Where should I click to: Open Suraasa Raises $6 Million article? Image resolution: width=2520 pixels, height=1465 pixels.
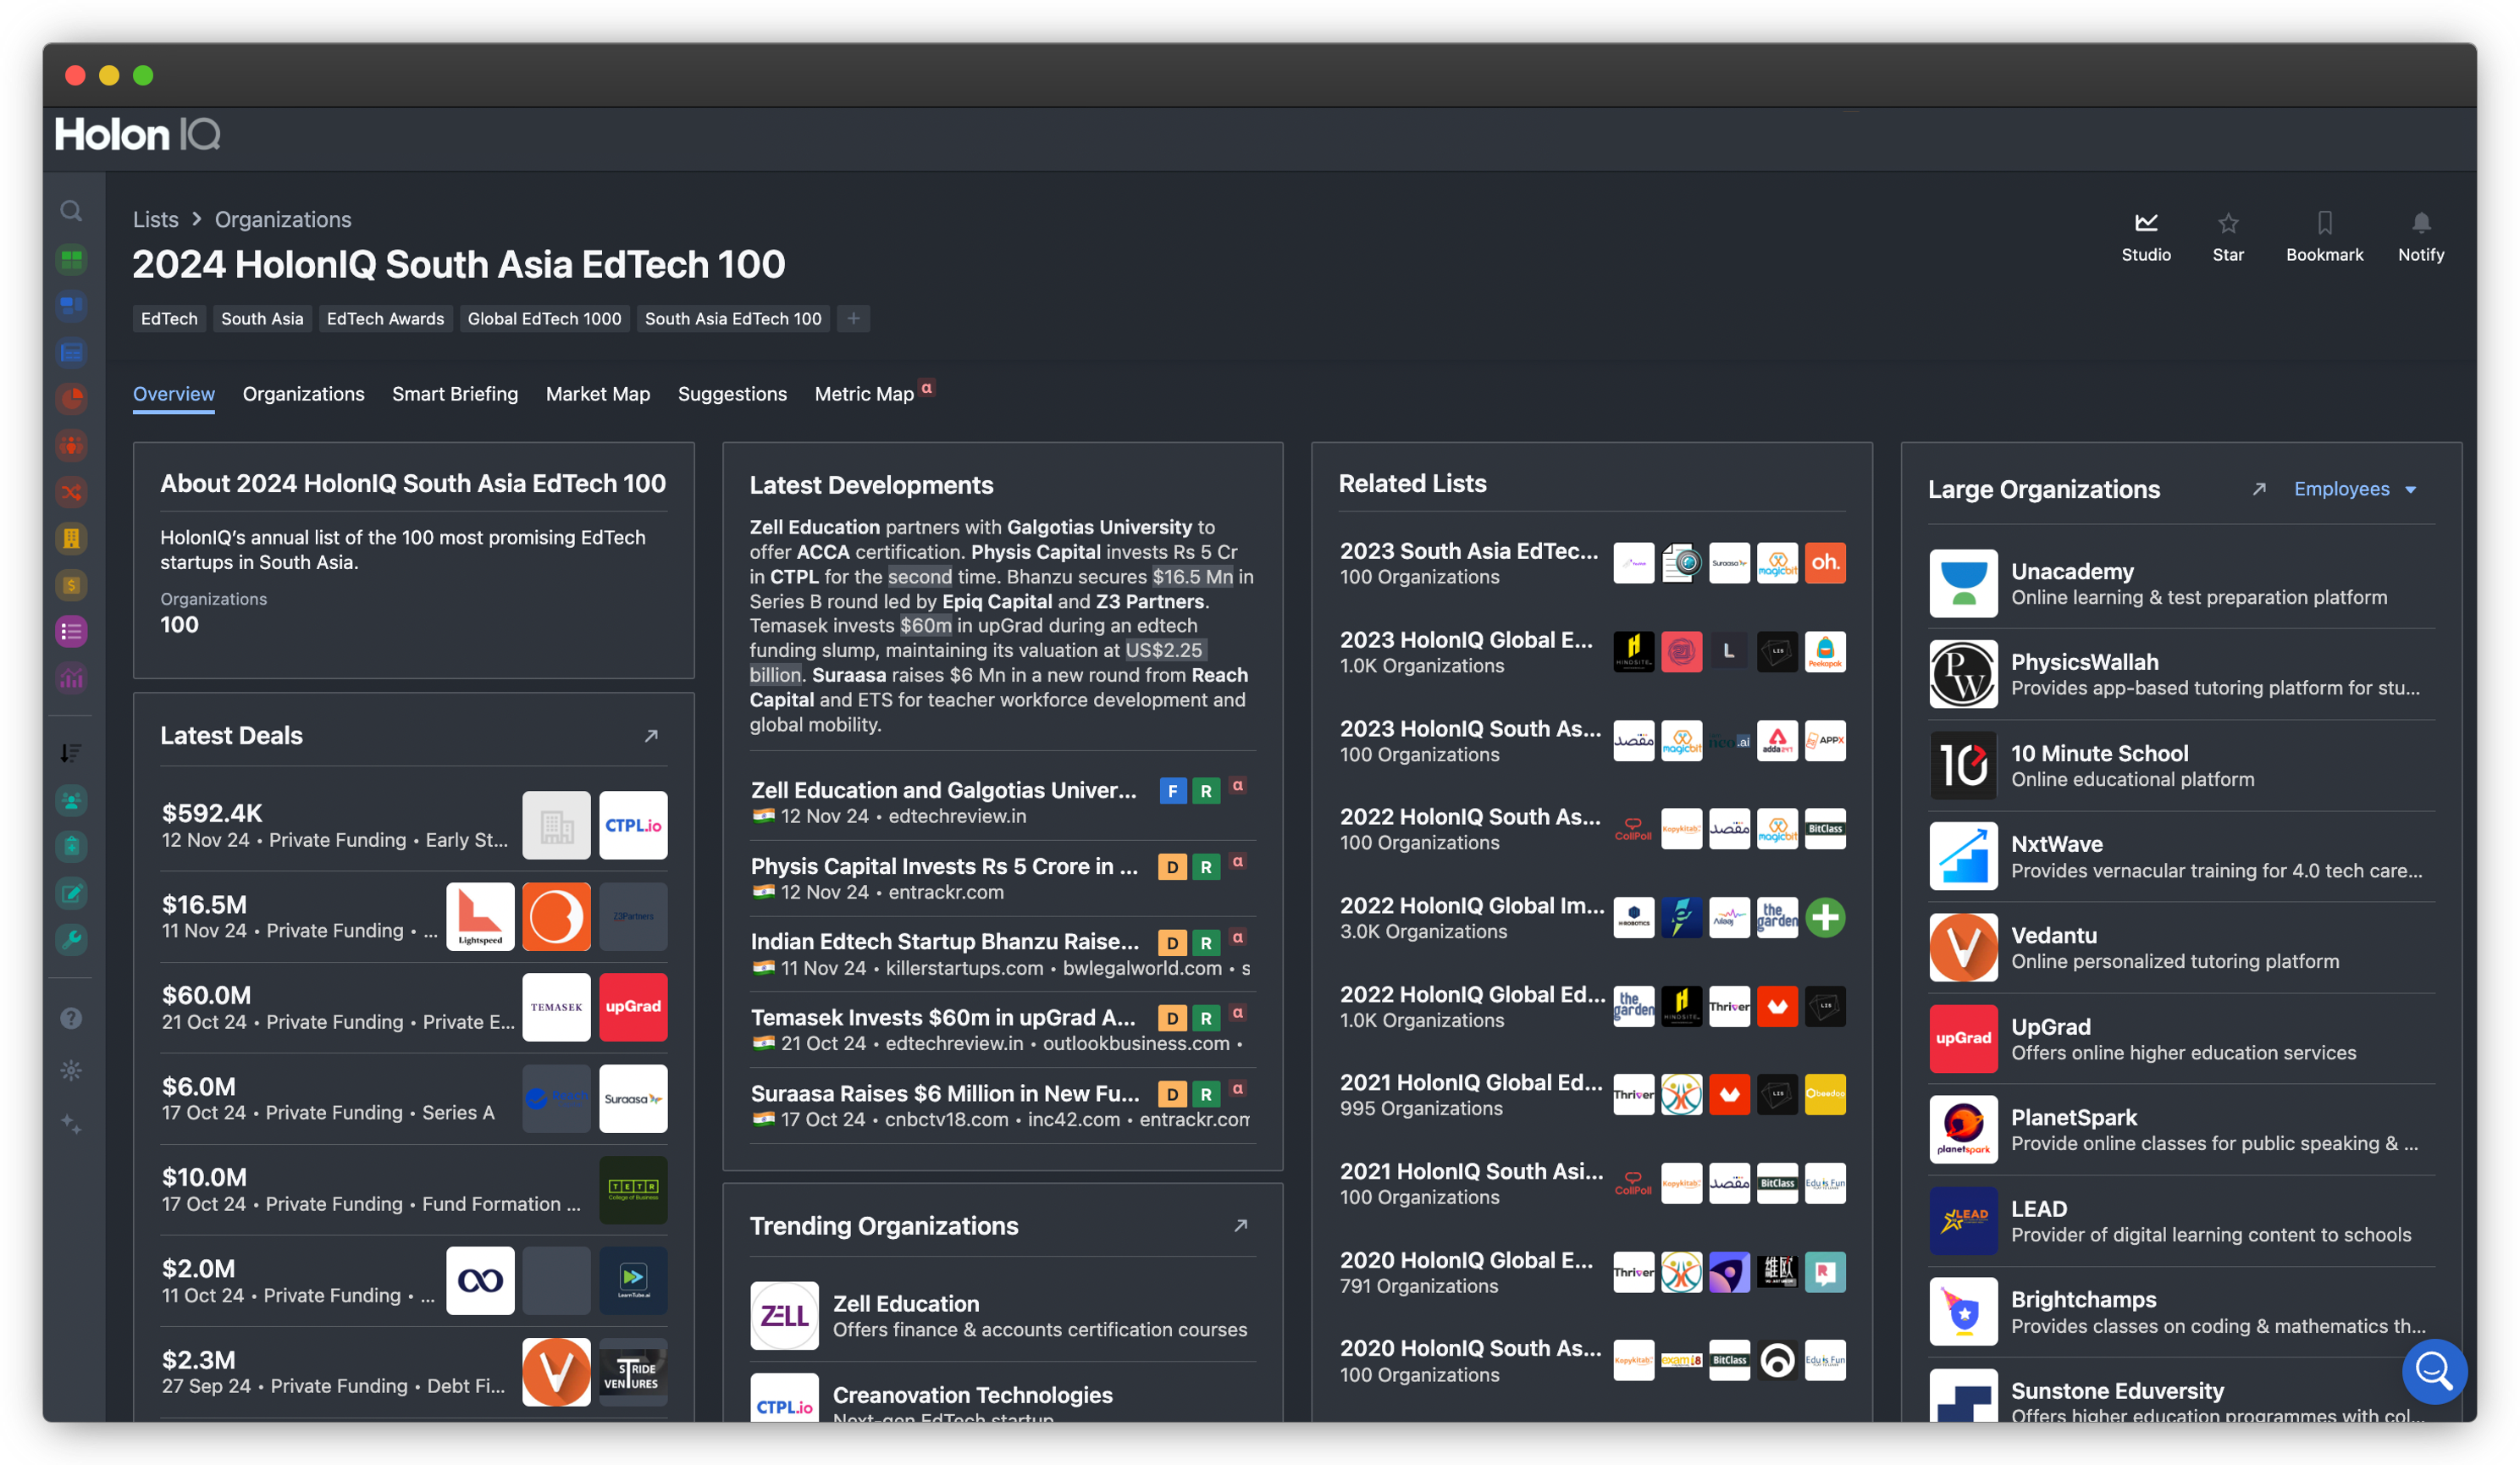coord(1003,1105)
